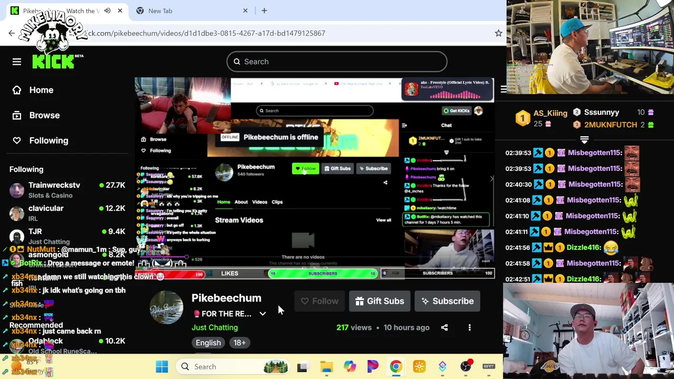674x379 pixels.
Task: Click Trainwreckstv avatar in sidebar
Action: pos(17,190)
